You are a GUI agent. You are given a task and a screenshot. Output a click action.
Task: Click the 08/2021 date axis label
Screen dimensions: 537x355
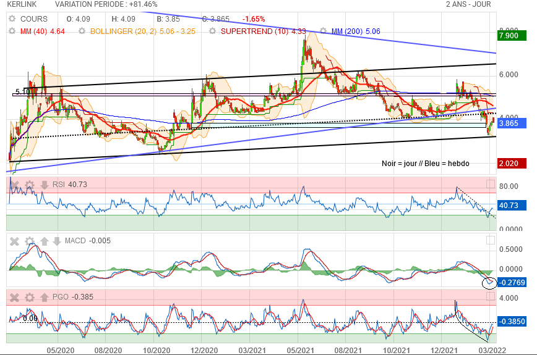(348, 350)
